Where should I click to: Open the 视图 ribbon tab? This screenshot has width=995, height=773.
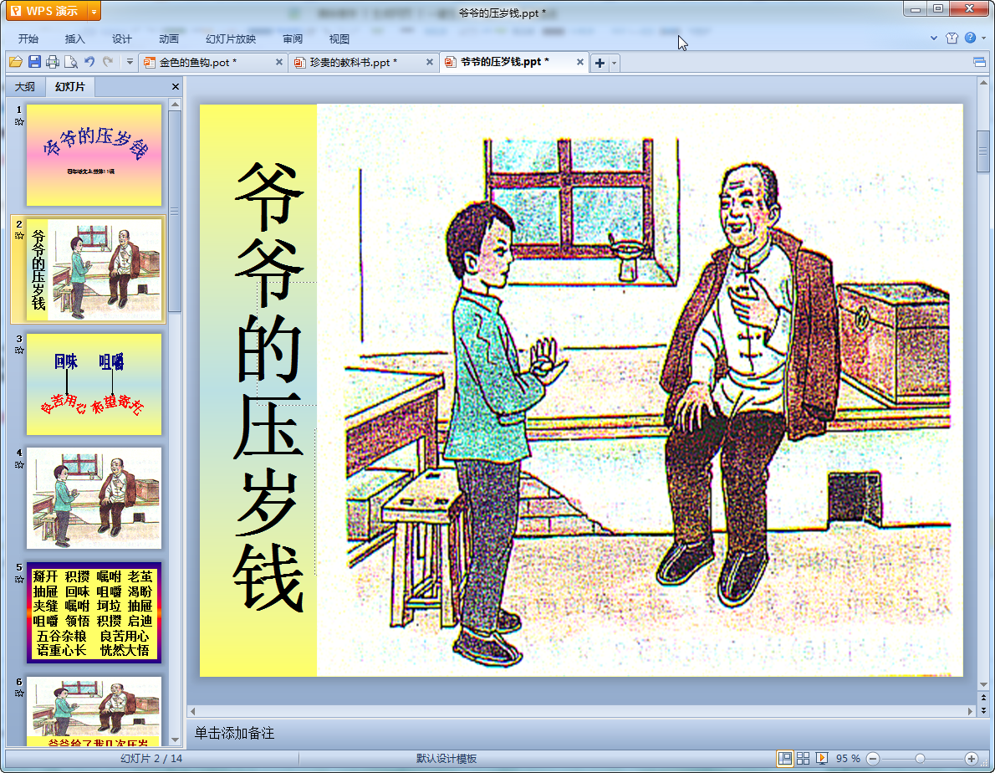[x=339, y=38]
